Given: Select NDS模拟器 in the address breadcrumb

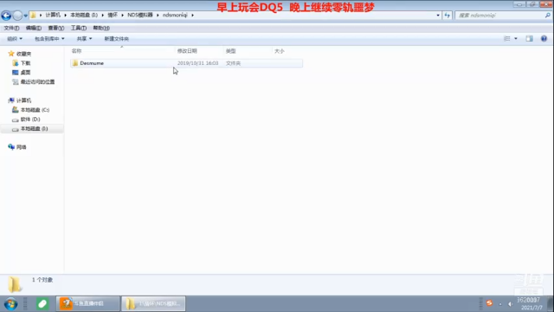Looking at the screenshot, I should point(140,15).
